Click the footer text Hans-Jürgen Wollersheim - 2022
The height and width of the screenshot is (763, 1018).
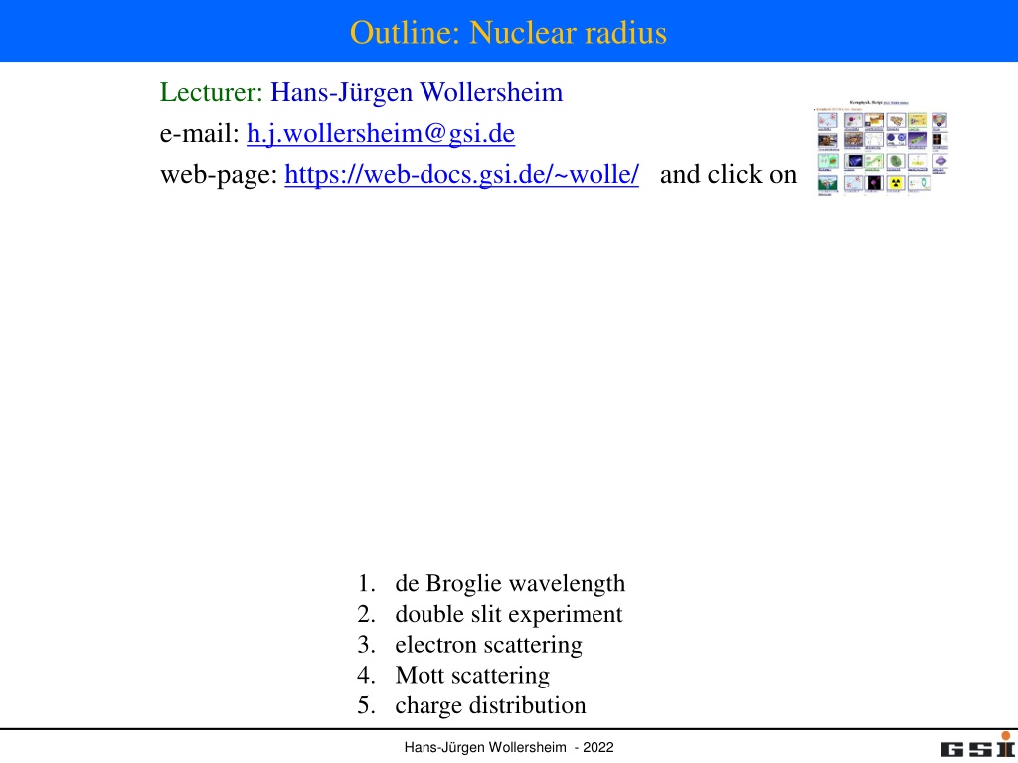(509, 747)
